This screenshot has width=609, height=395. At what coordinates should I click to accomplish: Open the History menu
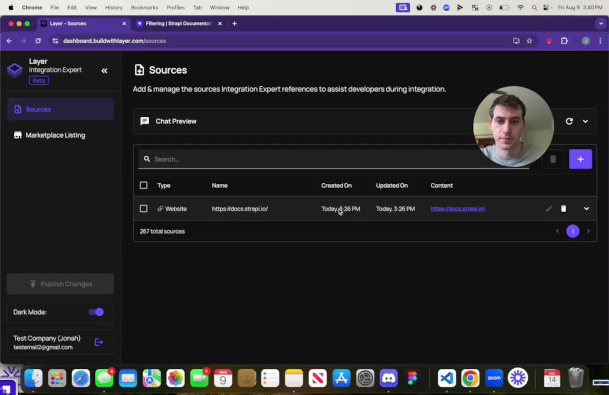[x=114, y=7]
